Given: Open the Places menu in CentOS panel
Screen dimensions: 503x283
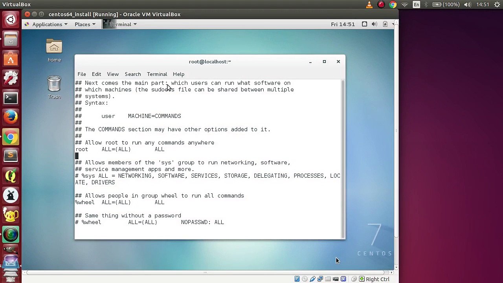Looking at the screenshot, I should [x=85, y=24].
